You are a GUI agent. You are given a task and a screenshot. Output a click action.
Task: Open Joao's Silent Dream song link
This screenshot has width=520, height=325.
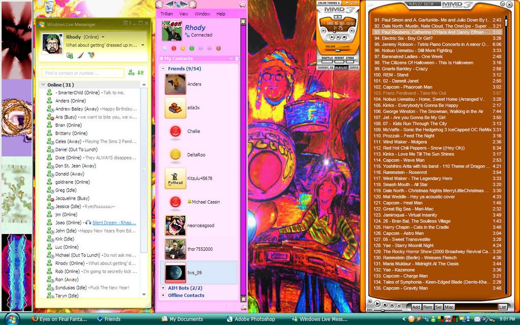click(114, 222)
